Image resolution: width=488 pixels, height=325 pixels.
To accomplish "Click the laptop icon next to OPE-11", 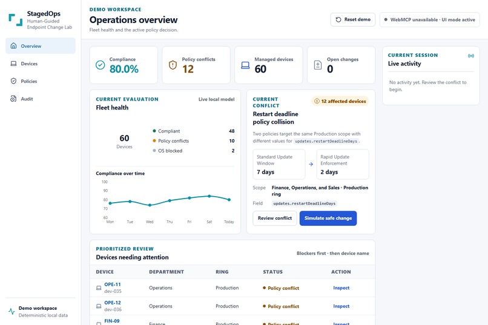I will click(x=99, y=288).
